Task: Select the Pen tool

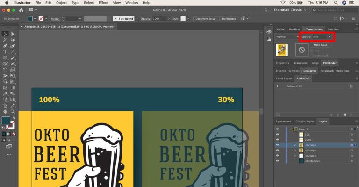Action: click(x=5, y=46)
